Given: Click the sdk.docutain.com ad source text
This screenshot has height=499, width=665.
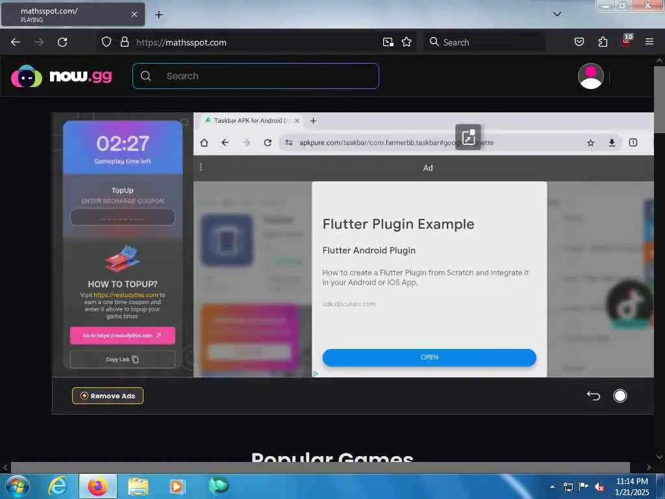Looking at the screenshot, I should pos(349,304).
